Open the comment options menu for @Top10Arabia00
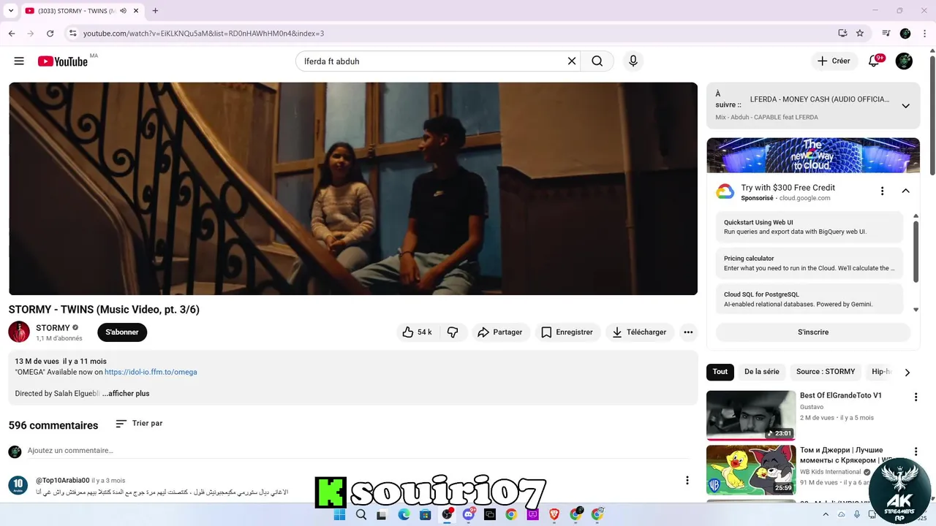 [x=687, y=480]
